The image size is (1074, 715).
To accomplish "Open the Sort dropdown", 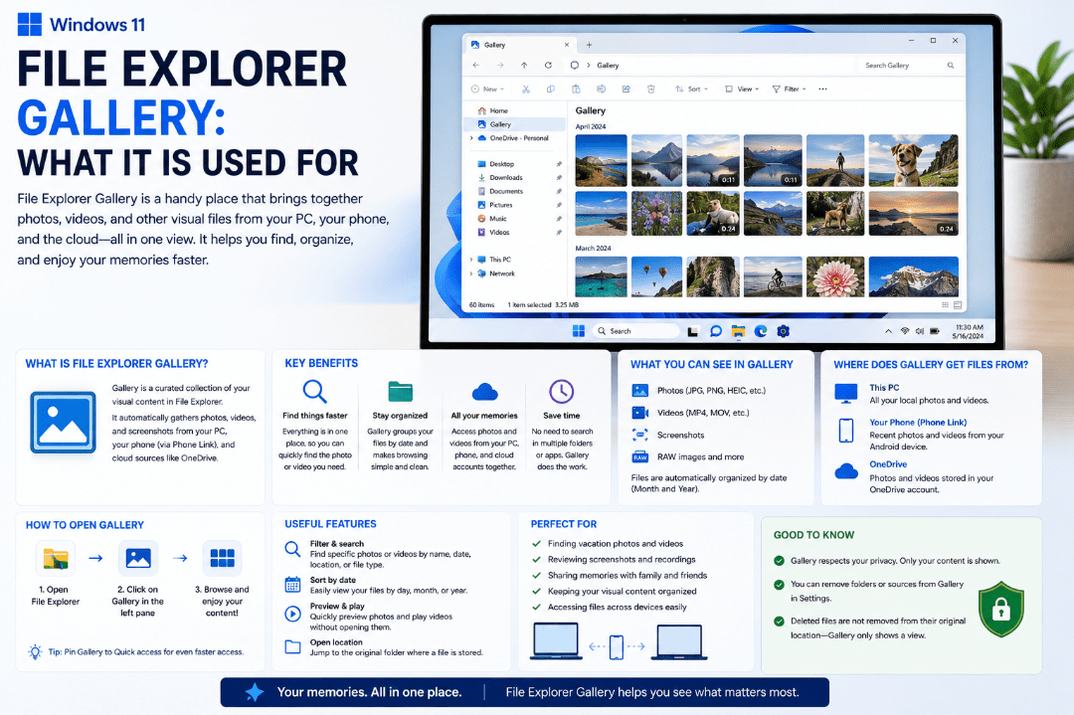I will point(692,89).
